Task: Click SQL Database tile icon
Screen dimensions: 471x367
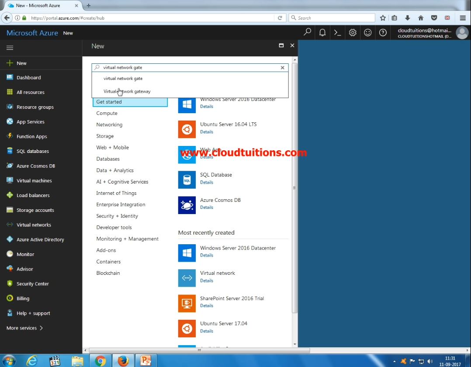Action: point(187,180)
